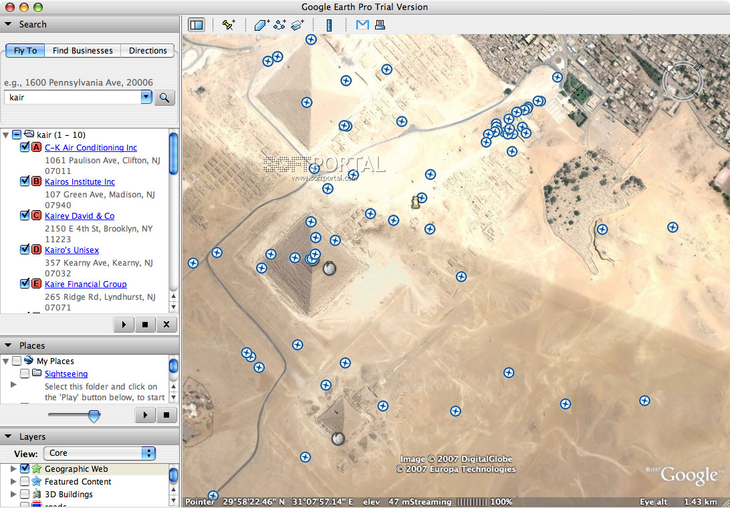Check the Sightseeing checkbox

pos(25,373)
